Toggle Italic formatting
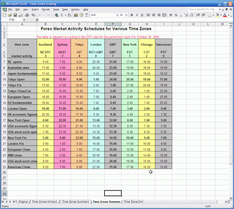The height and width of the screenshot is (209, 234). [137, 15]
